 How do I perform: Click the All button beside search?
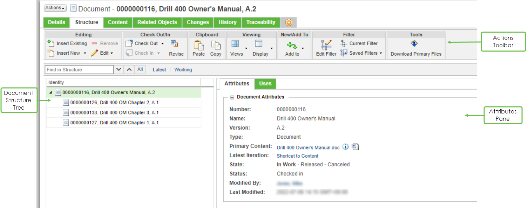[x=140, y=69]
